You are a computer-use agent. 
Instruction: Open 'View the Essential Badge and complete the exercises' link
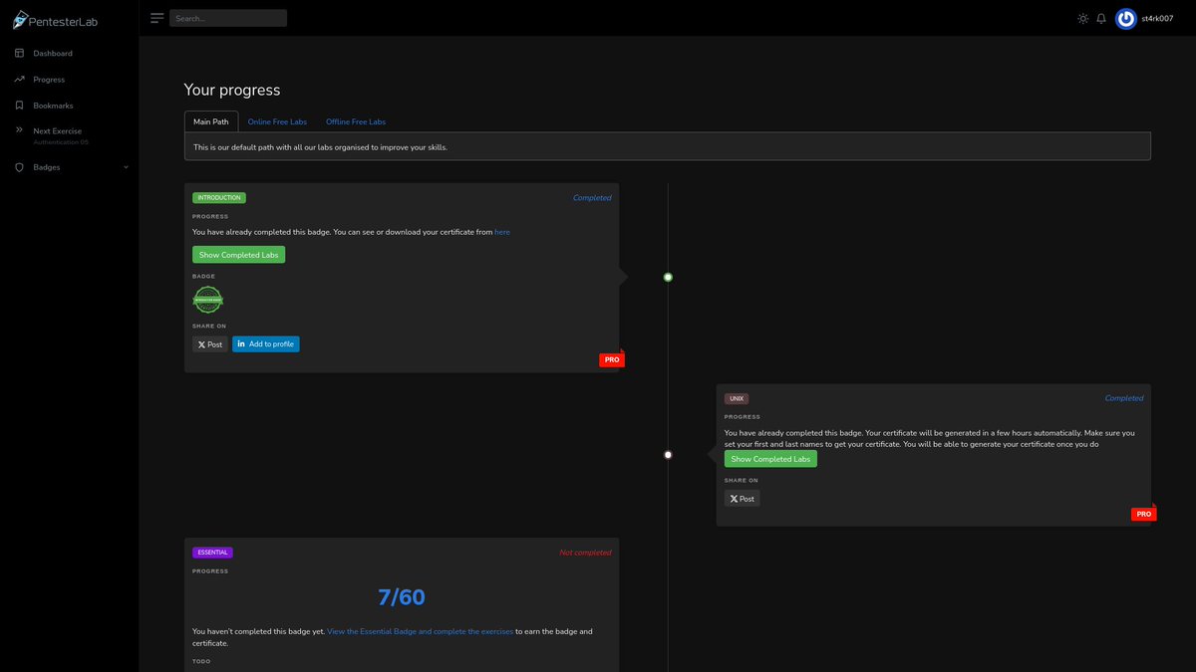click(x=421, y=631)
